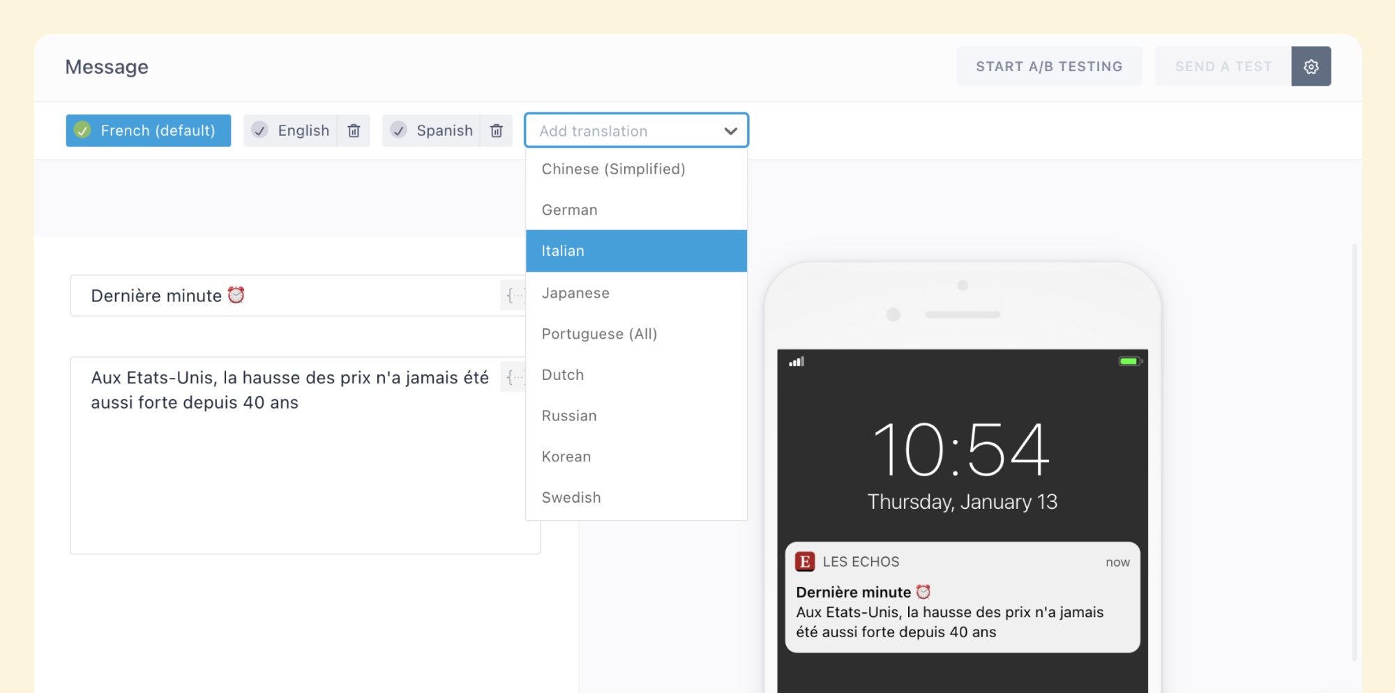Choose German from the translation list

point(636,210)
